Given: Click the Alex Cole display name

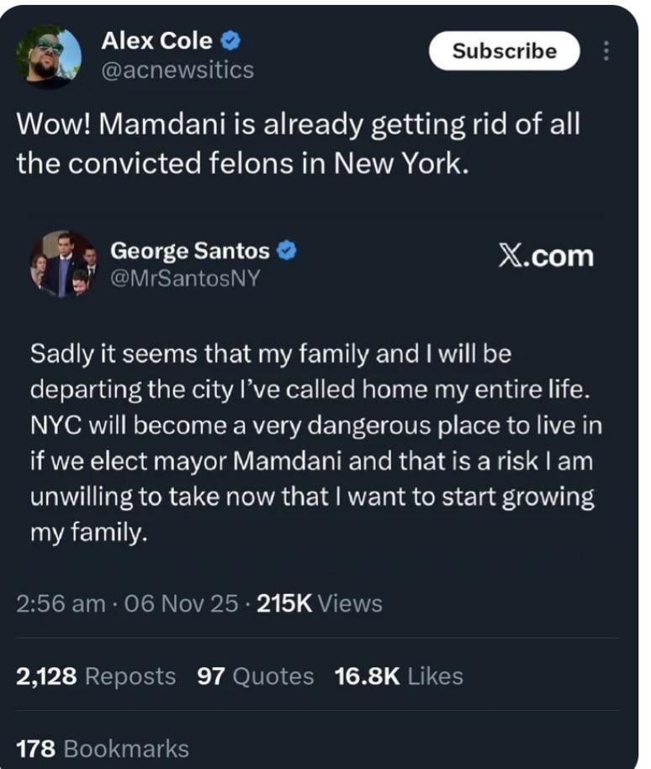Looking at the screenshot, I should pos(156,40).
